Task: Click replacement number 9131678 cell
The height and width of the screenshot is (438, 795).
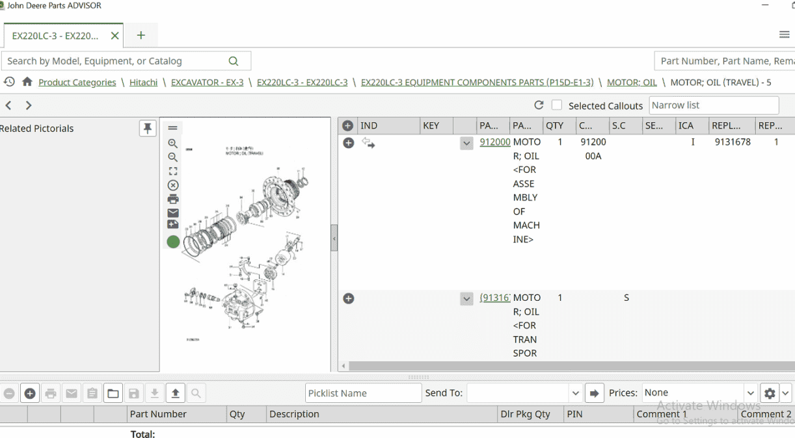Action: pyautogui.click(x=733, y=142)
